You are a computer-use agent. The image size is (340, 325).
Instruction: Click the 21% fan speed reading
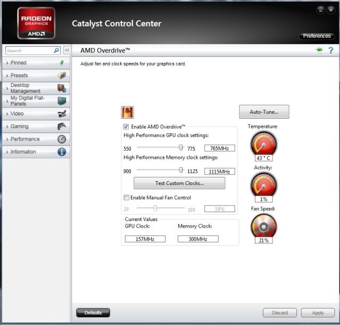tap(263, 240)
